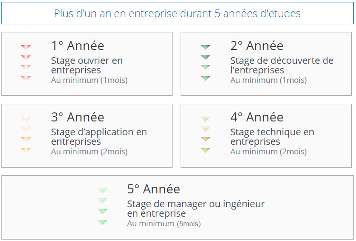The image size is (356, 241).
Task: Click the bottom orange triangle icon in the 3° Année card
Action: 26,150
